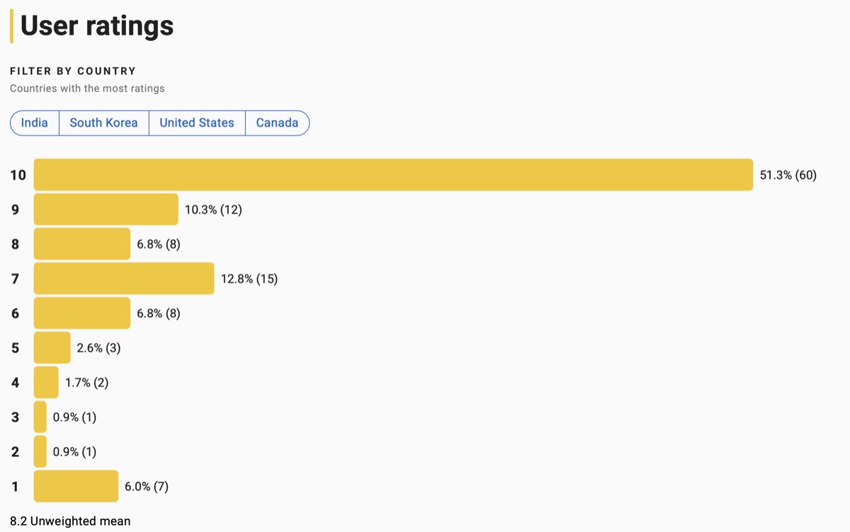Click the bar beside rating 6
850x532 pixels.
[82, 313]
